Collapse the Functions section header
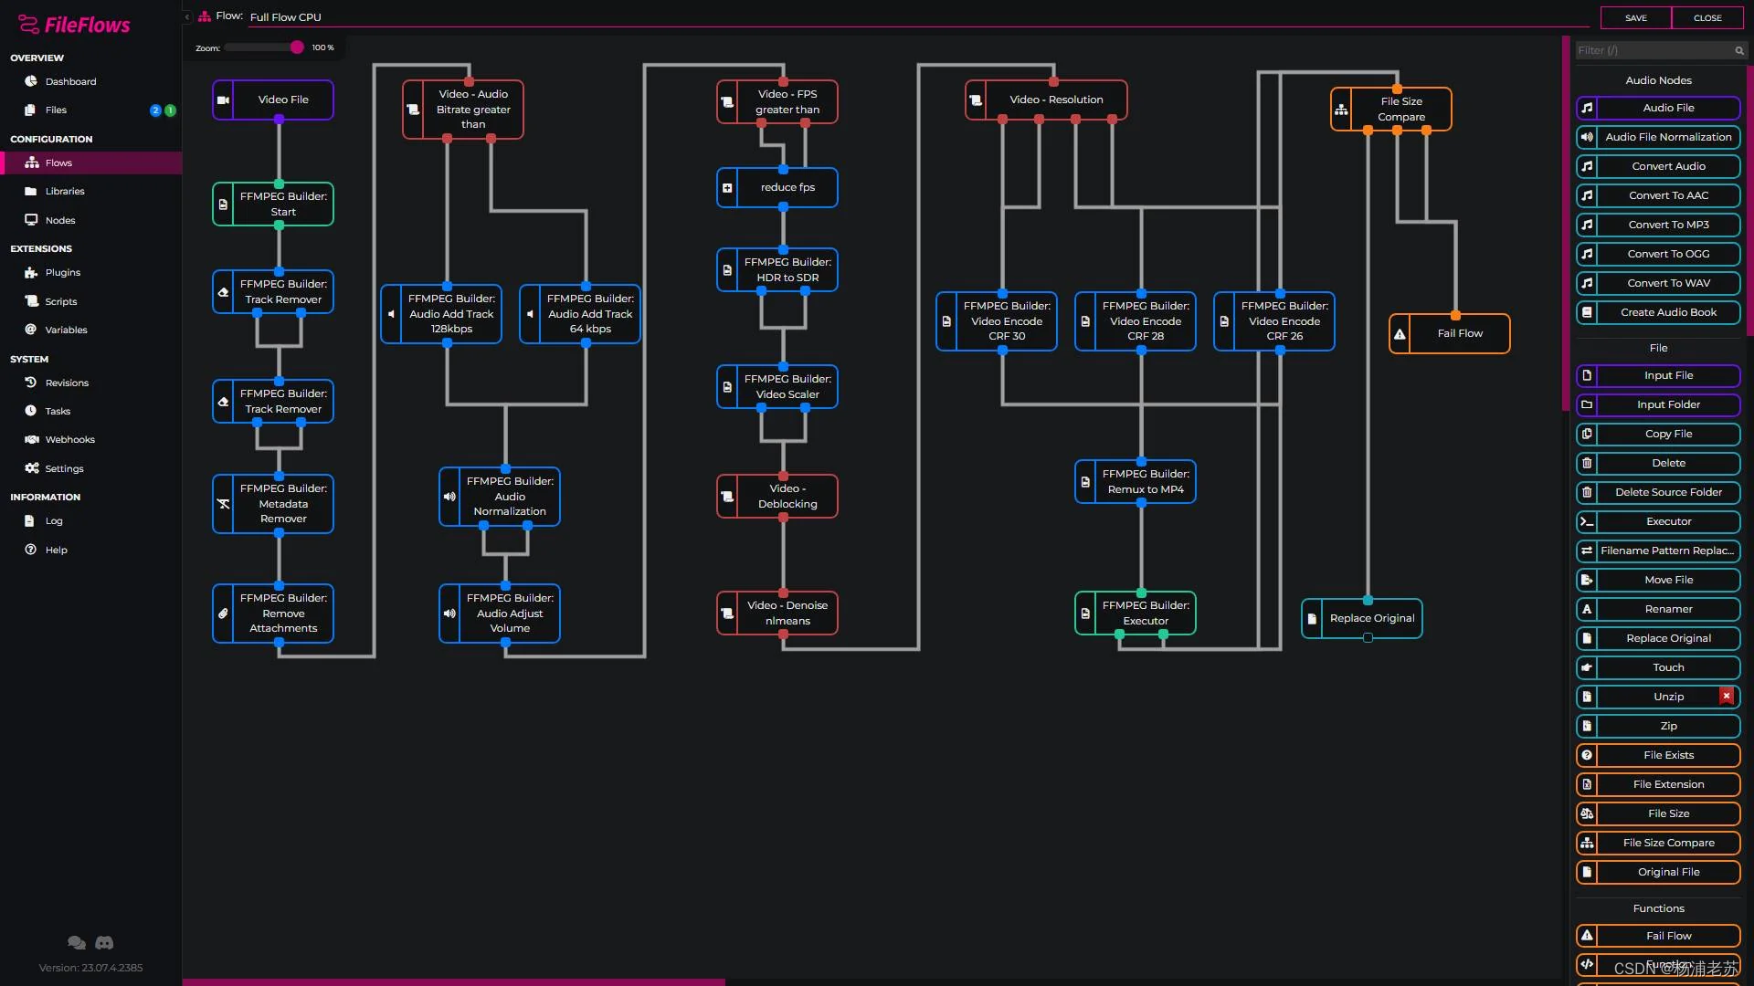 pos(1657,907)
